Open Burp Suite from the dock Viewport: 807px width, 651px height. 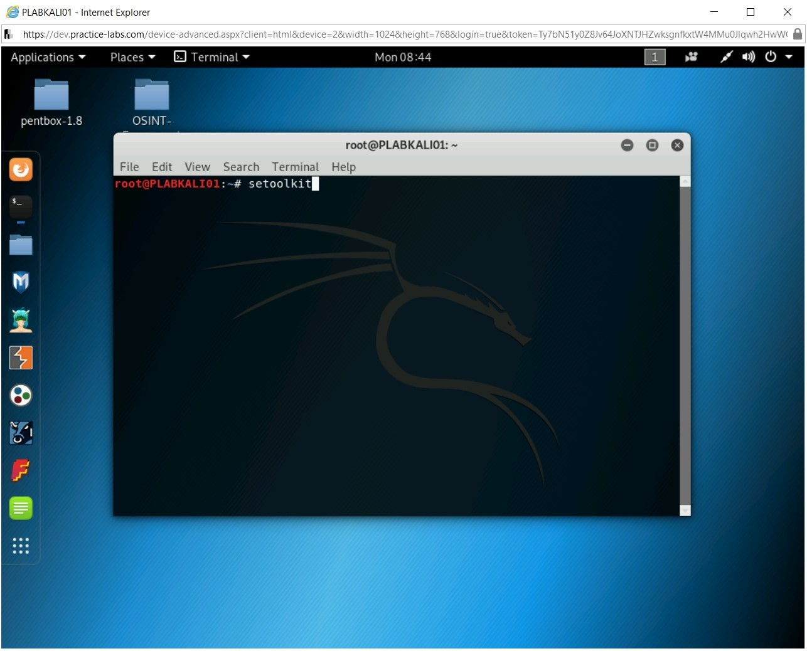21,357
